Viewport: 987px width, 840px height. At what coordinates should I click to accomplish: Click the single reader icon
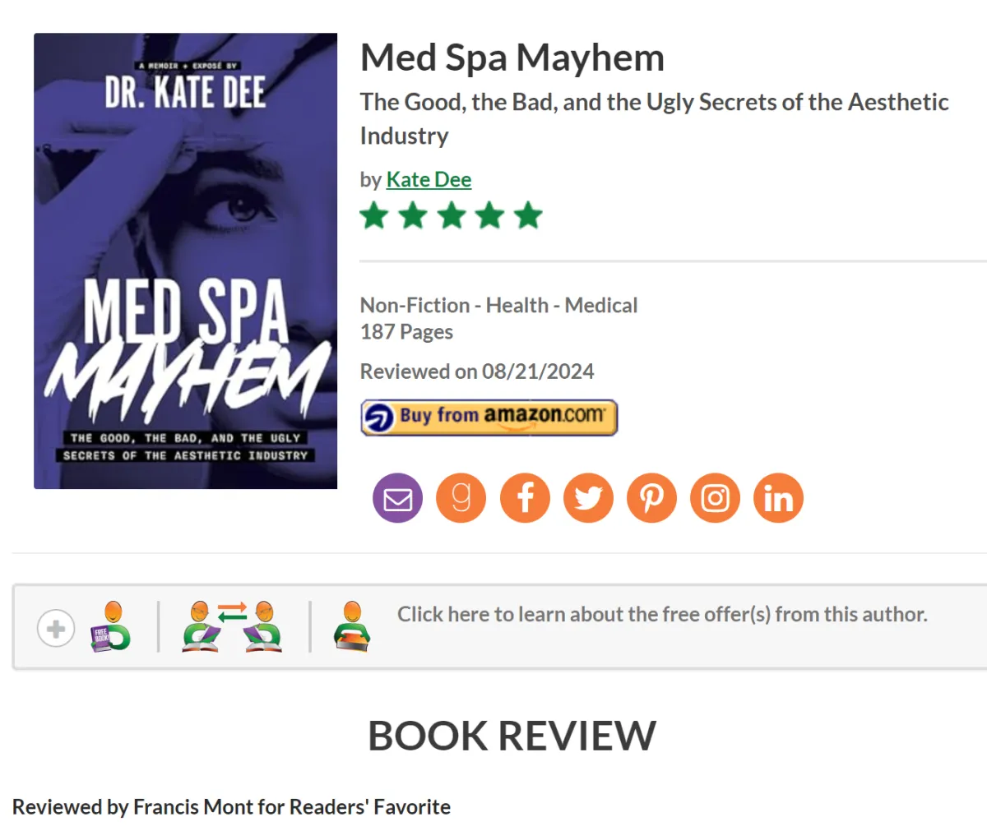click(x=352, y=627)
